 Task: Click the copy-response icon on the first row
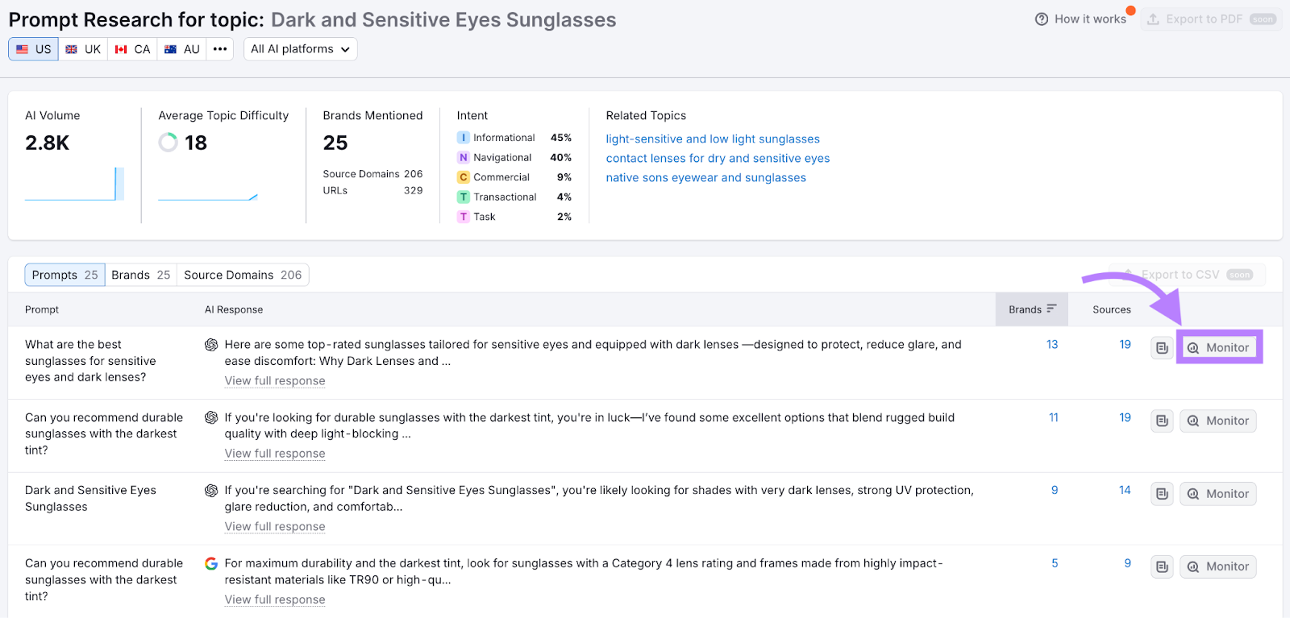pyautogui.click(x=1161, y=347)
